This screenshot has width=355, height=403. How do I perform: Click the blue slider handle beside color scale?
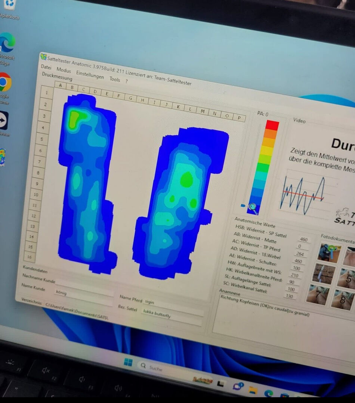pos(243,205)
